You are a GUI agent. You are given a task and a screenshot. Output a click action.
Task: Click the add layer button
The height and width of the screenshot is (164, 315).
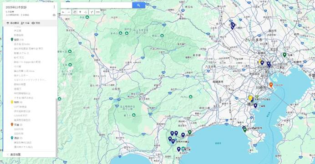pyautogui.click(x=13, y=23)
